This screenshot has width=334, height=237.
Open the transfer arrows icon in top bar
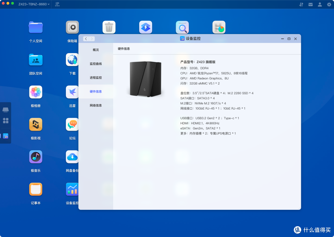pos(301,4)
